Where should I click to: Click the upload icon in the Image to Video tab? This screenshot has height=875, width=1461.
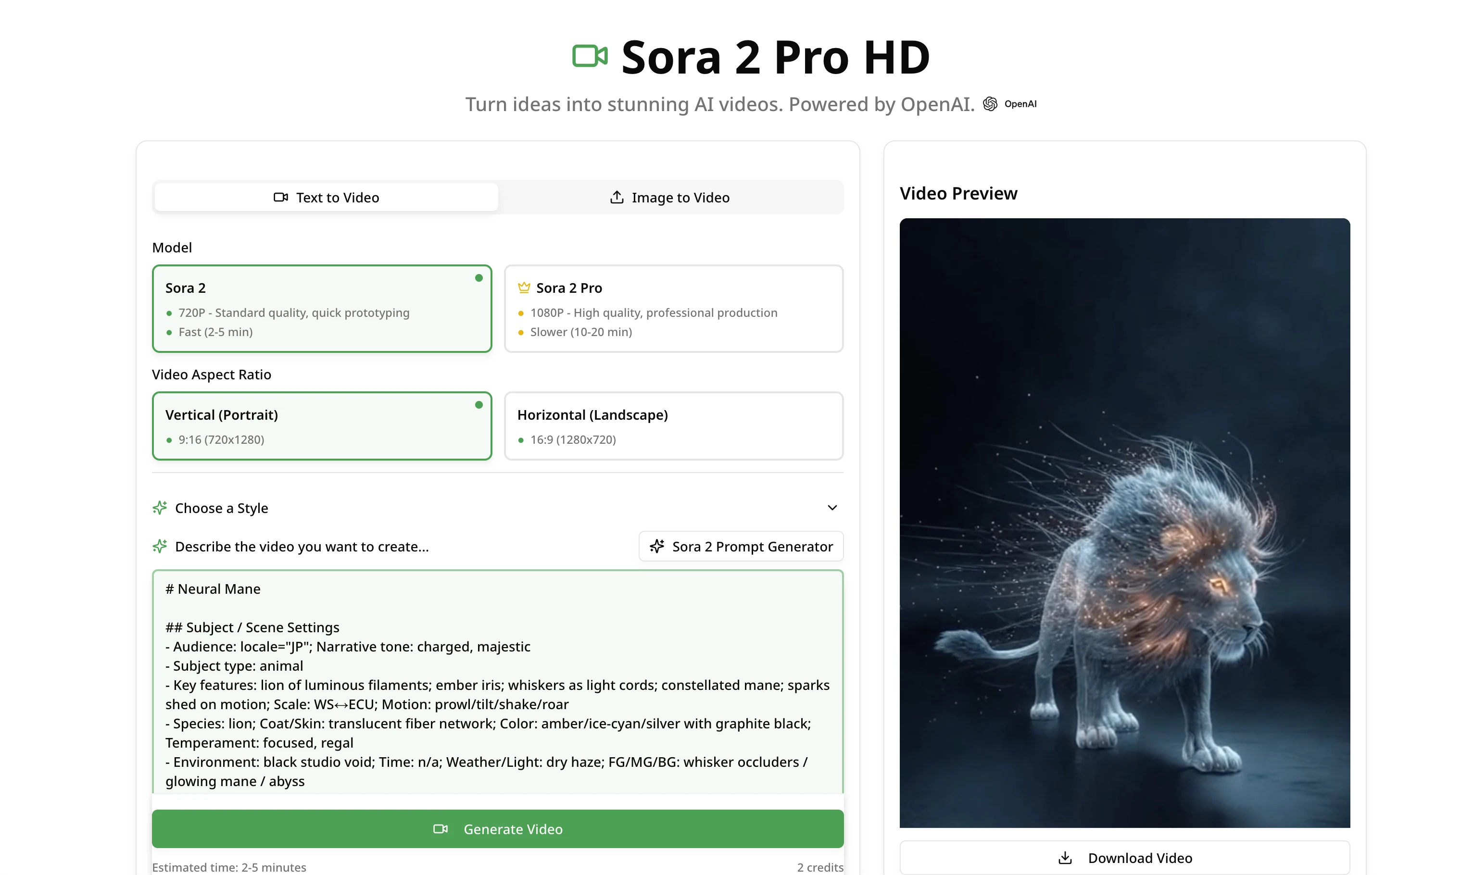617,198
